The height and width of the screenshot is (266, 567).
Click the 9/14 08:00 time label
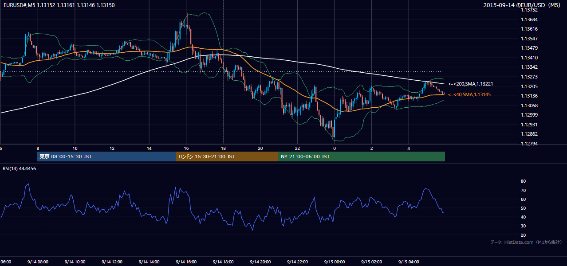coord(37,262)
